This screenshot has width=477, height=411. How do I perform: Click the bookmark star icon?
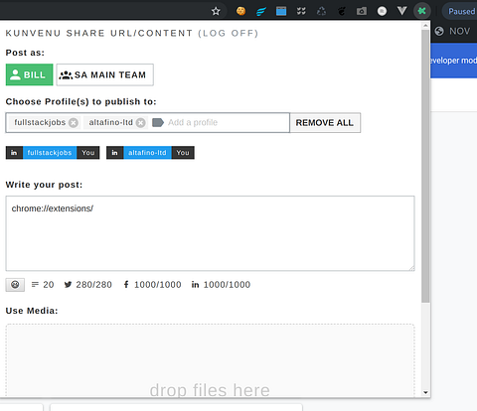coord(216,11)
